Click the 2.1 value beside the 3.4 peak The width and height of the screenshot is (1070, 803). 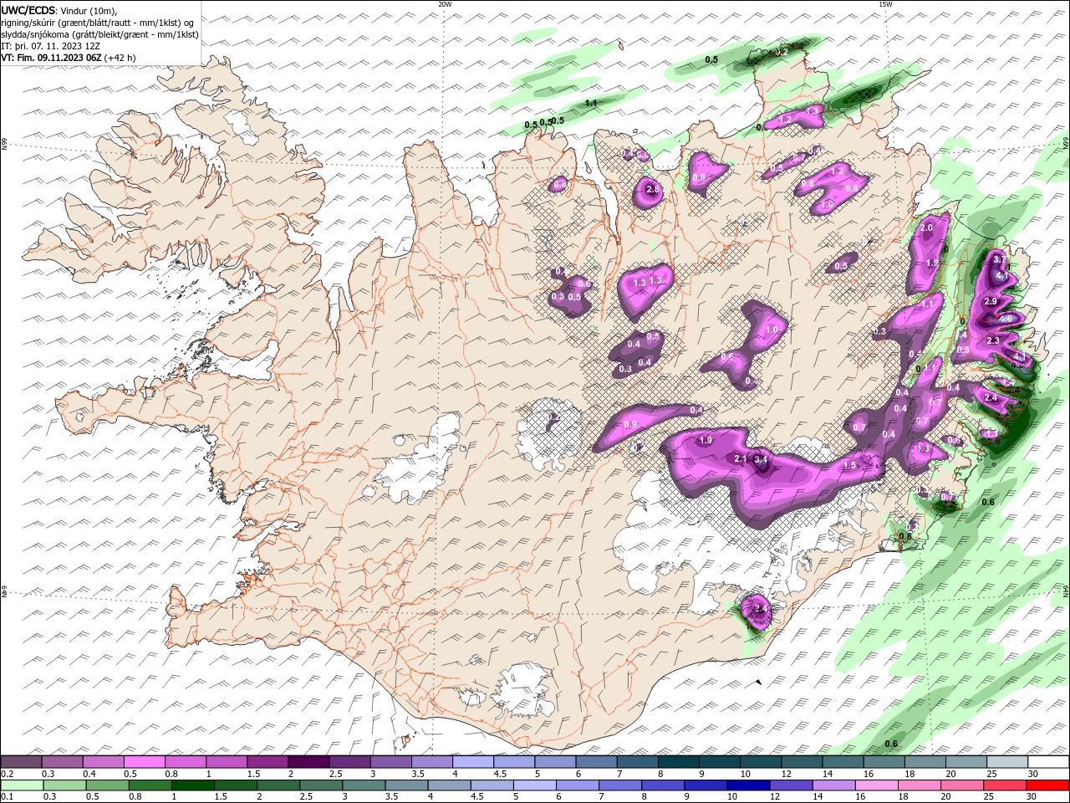click(x=740, y=458)
